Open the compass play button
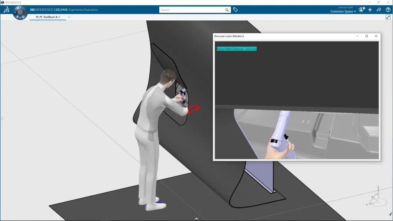The height and width of the screenshot is (221, 393). tap(20, 12)
